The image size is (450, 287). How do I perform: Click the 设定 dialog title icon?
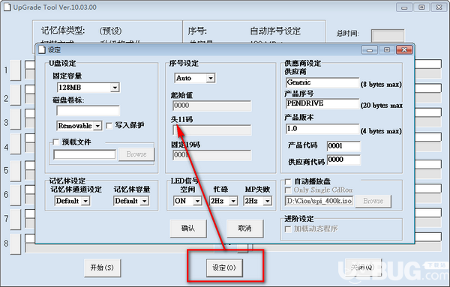[x=42, y=50]
